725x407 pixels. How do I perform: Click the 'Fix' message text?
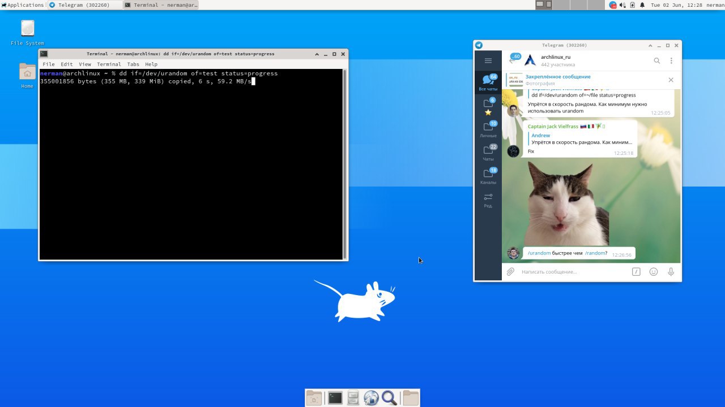(531, 151)
